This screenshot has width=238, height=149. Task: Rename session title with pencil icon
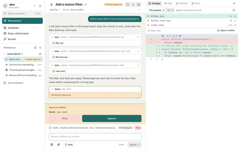click(86, 5)
